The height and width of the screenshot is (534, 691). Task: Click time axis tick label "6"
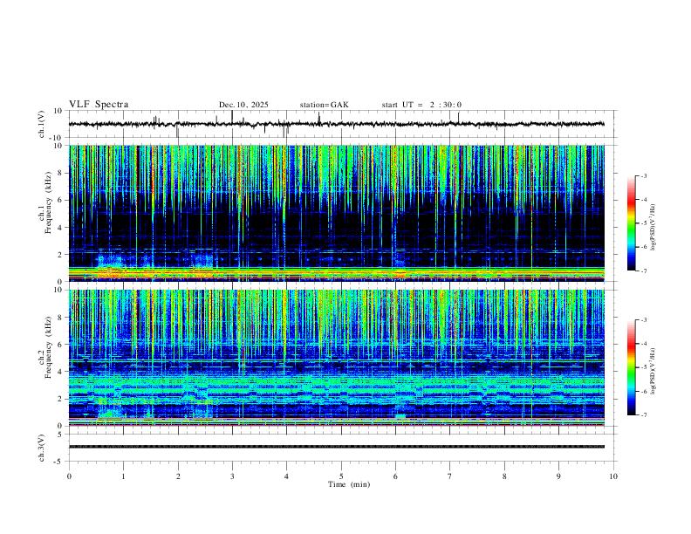[x=396, y=476]
